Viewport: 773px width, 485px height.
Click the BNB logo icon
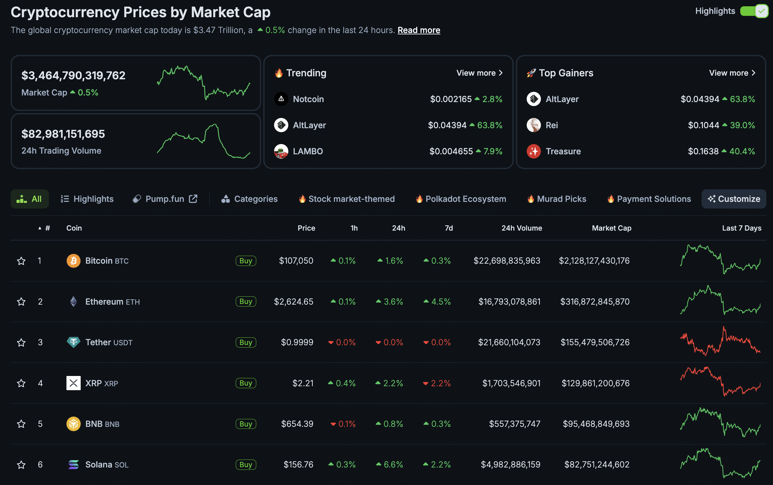click(x=73, y=424)
